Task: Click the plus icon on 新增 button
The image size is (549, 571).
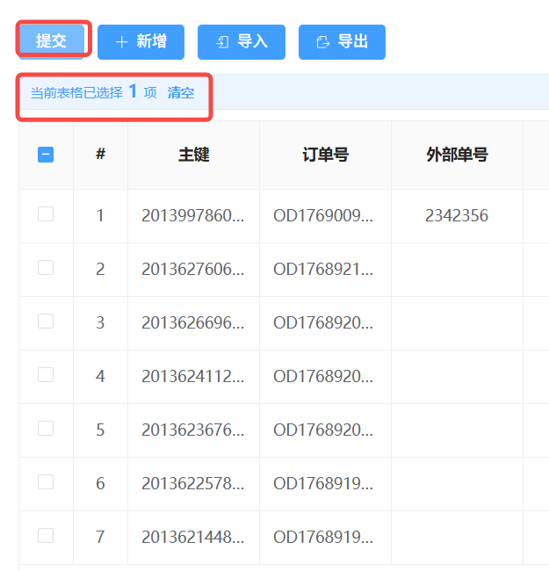Action: 121,42
